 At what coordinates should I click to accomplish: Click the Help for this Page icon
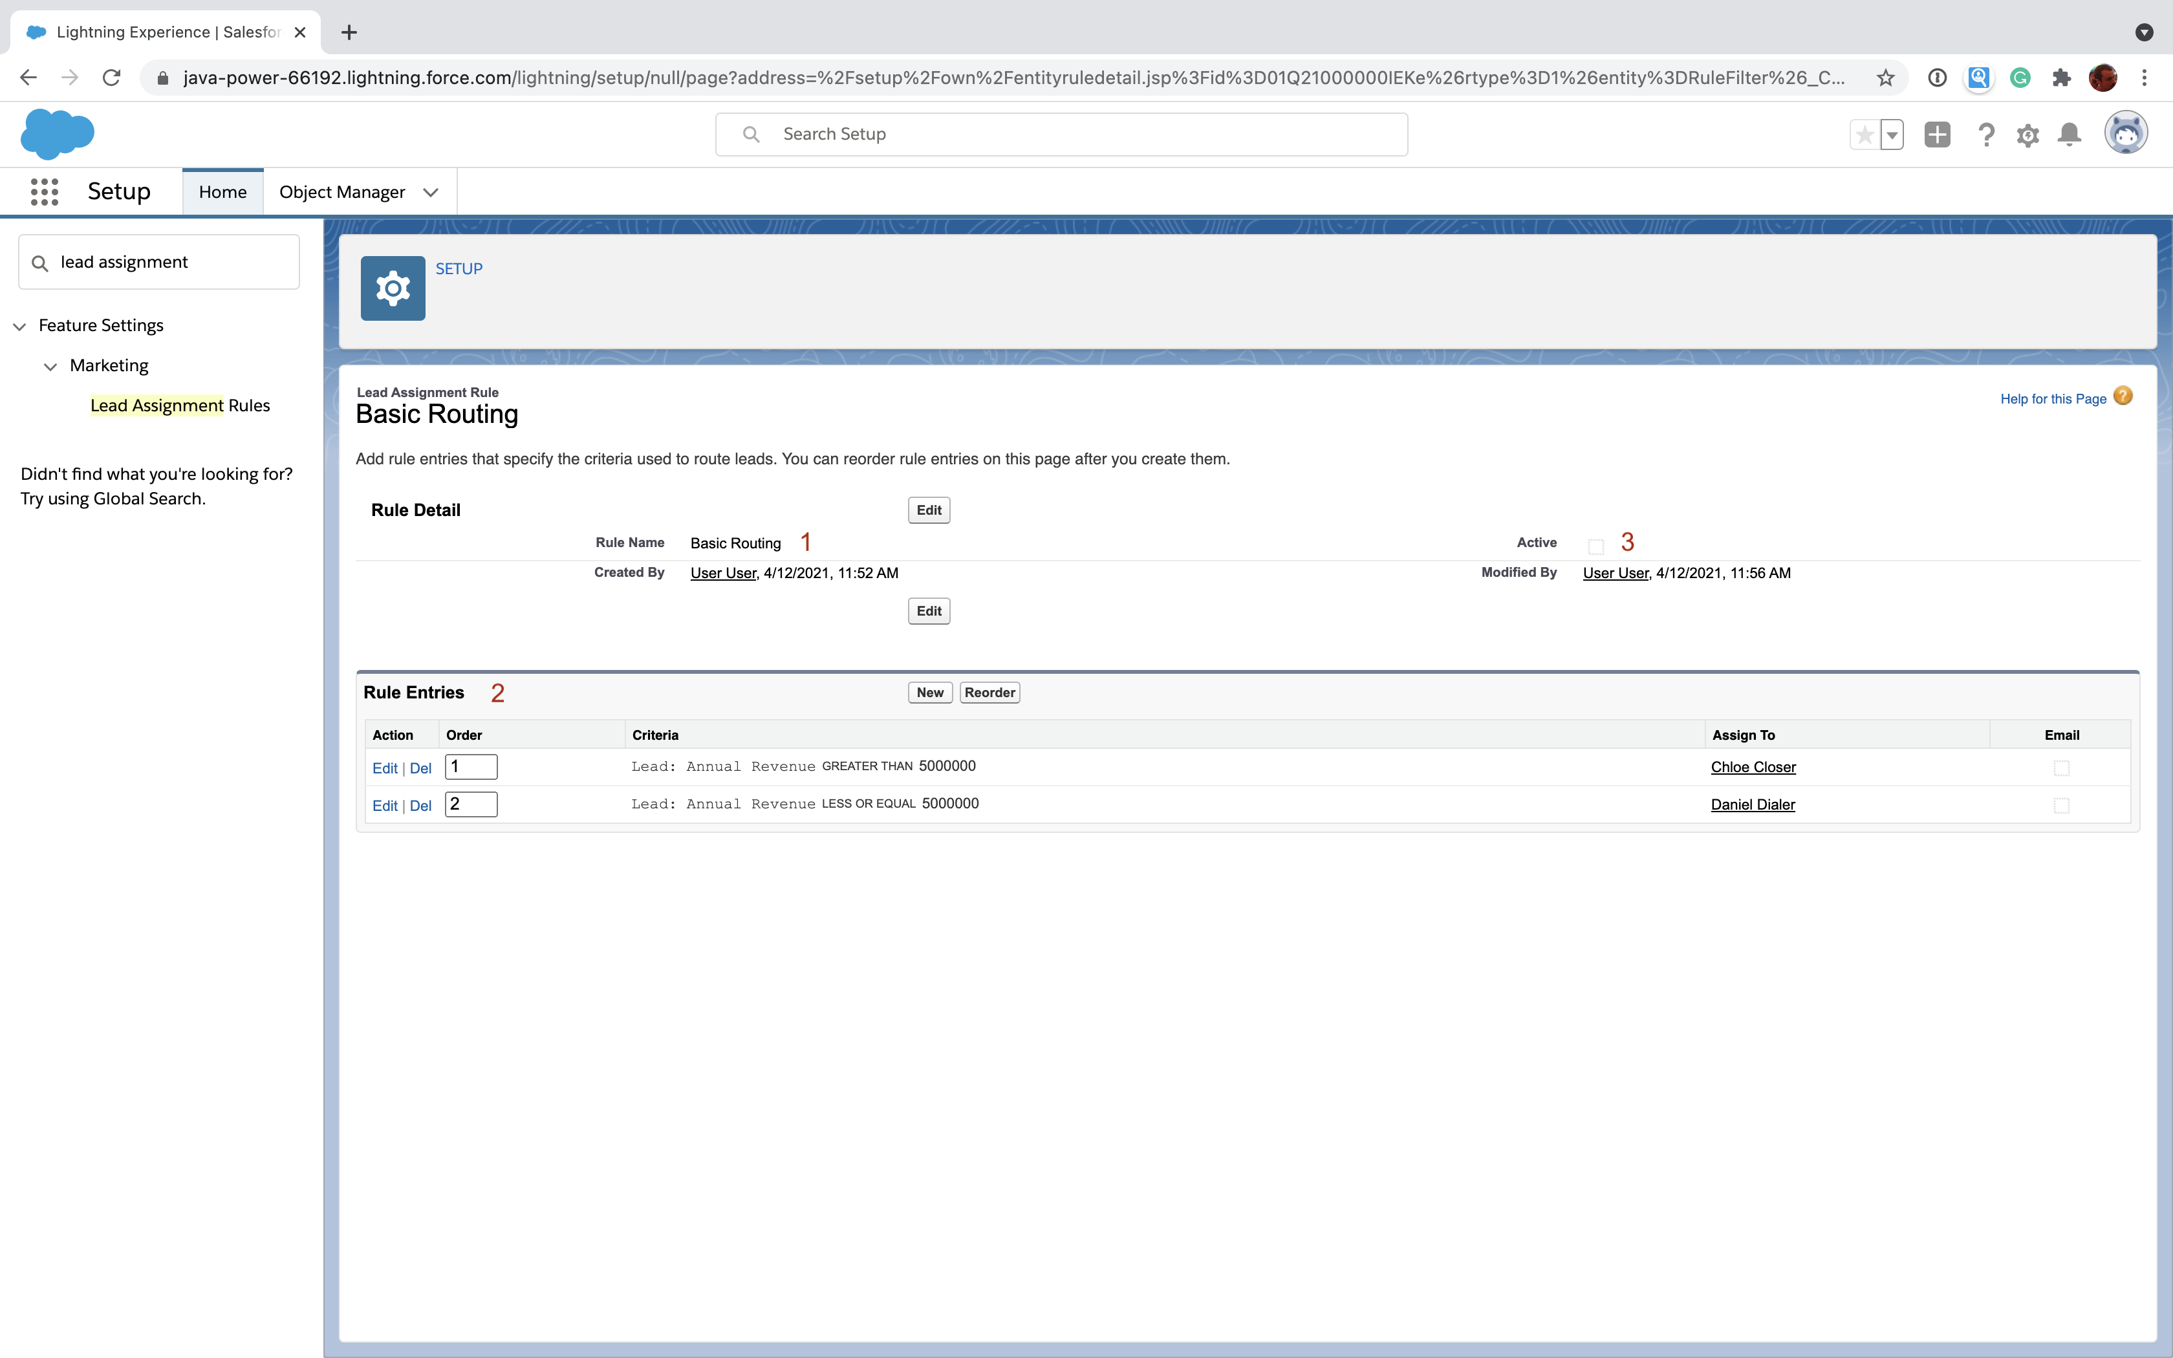pyautogui.click(x=2124, y=398)
